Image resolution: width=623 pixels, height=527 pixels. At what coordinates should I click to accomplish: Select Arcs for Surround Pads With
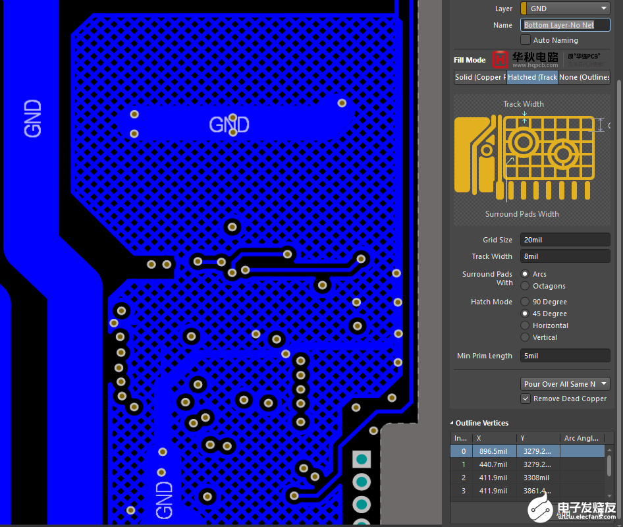(x=525, y=274)
